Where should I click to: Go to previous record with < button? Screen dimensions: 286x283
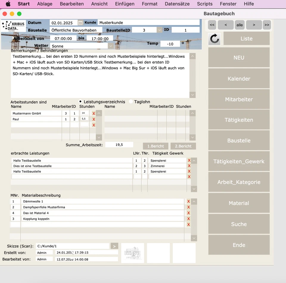tap(226, 25)
